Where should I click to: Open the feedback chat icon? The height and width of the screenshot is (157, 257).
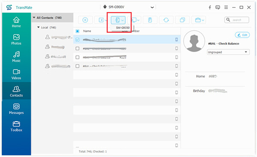point(218,7)
